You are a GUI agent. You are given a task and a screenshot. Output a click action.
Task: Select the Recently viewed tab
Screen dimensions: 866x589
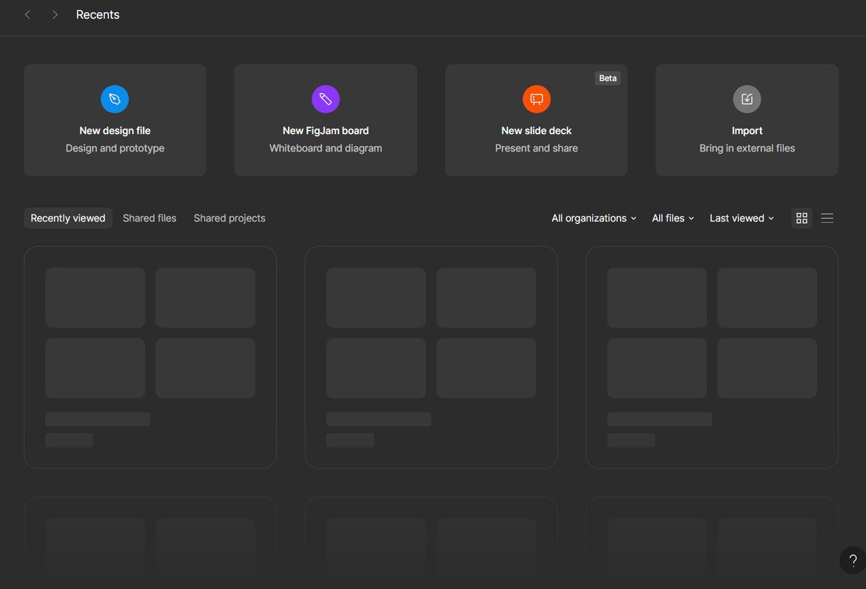68,218
